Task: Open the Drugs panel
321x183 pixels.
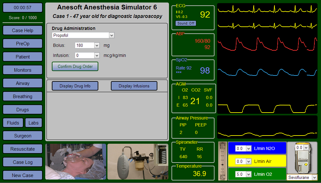Action: [x=22, y=109]
